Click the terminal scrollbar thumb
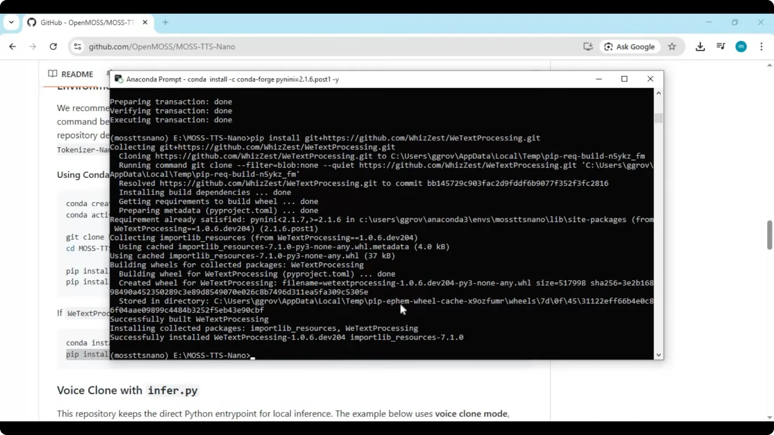 pyautogui.click(x=658, y=118)
